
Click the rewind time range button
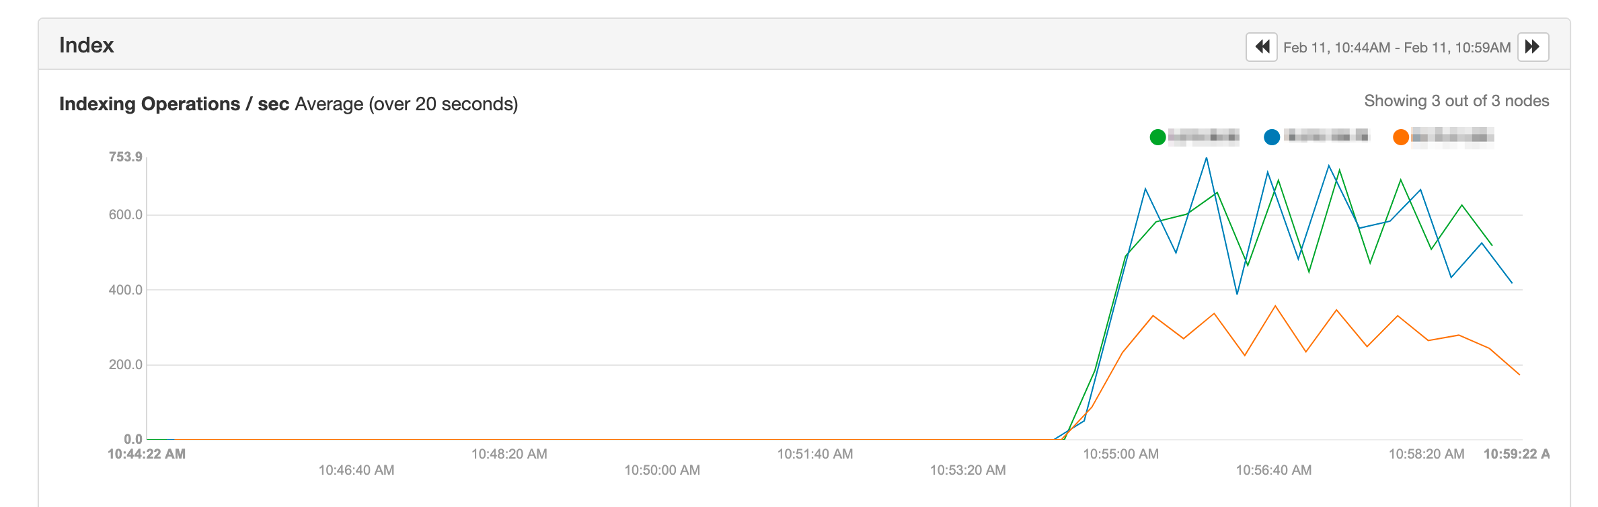(1262, 47)
